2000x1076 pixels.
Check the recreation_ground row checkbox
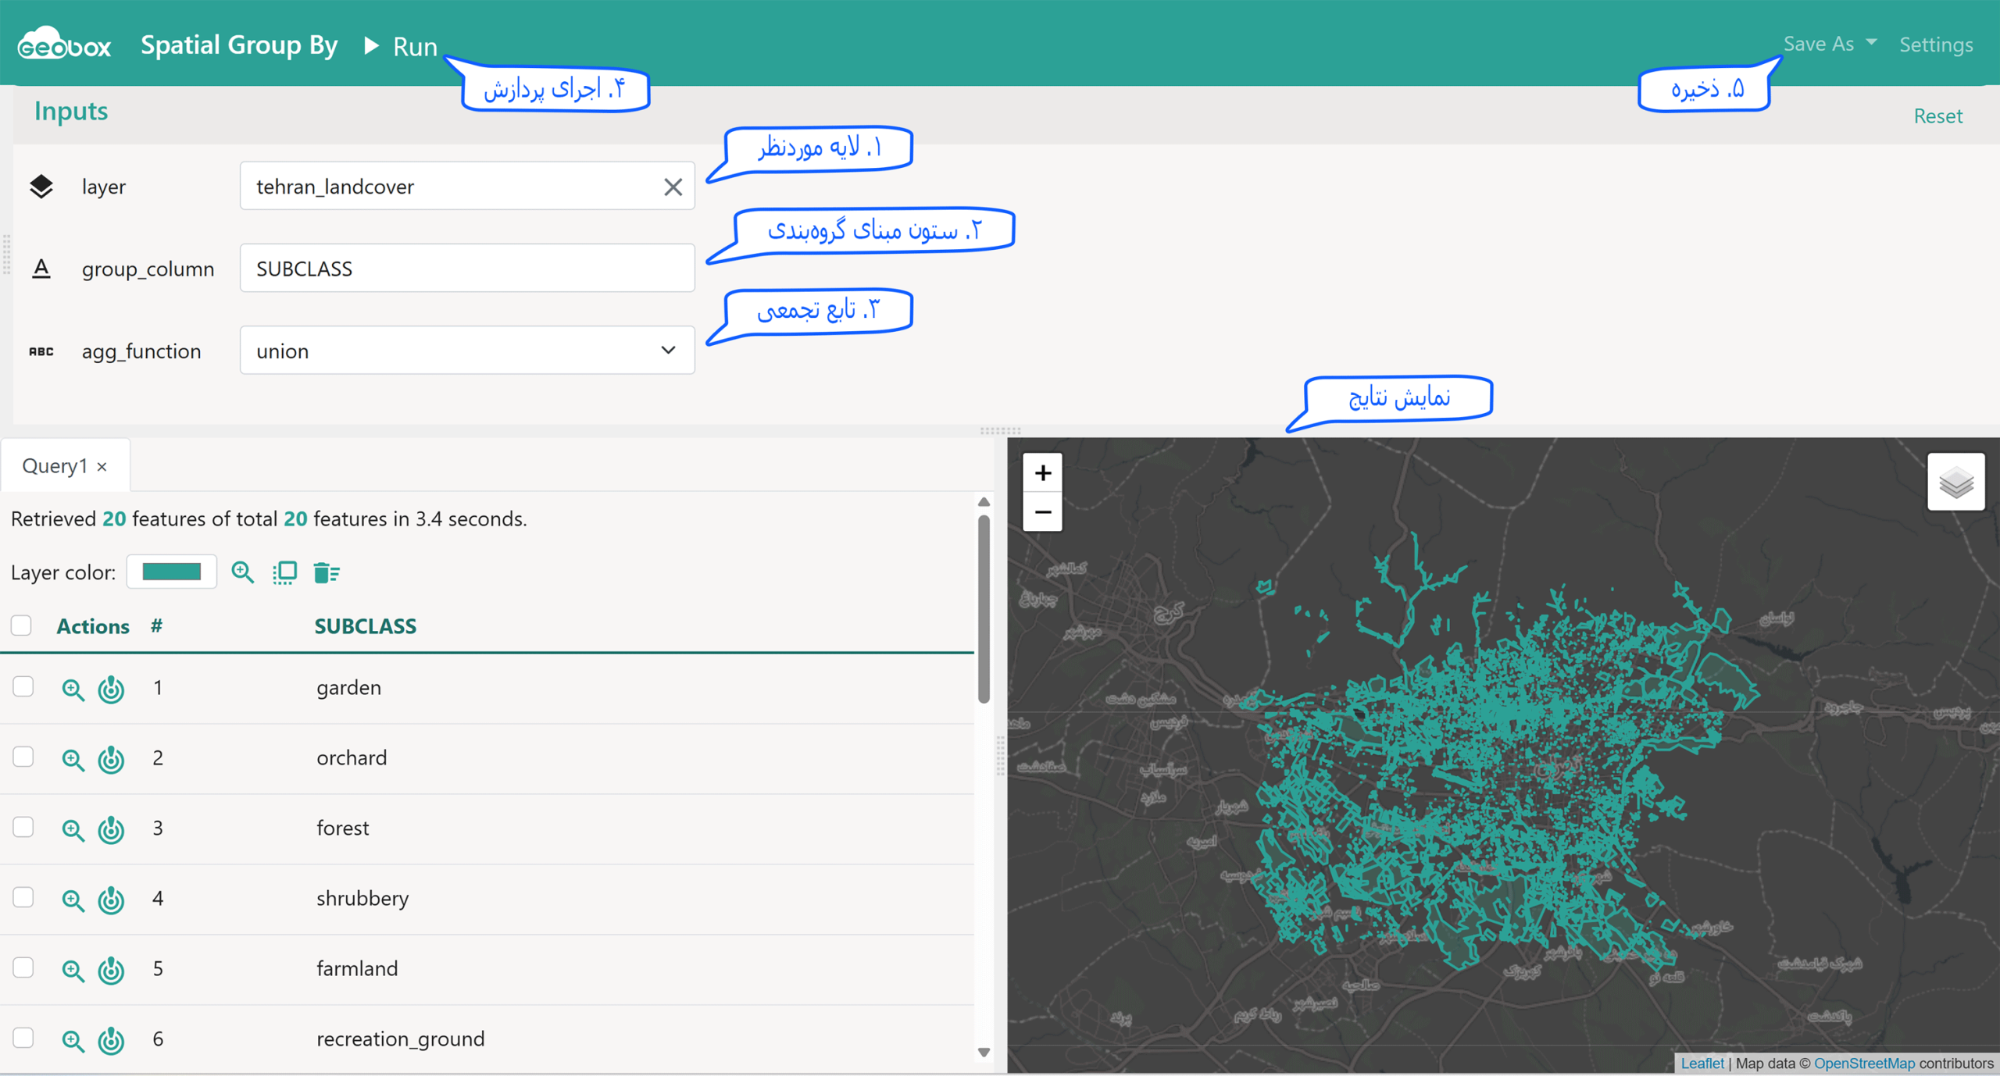point(23,1038)
